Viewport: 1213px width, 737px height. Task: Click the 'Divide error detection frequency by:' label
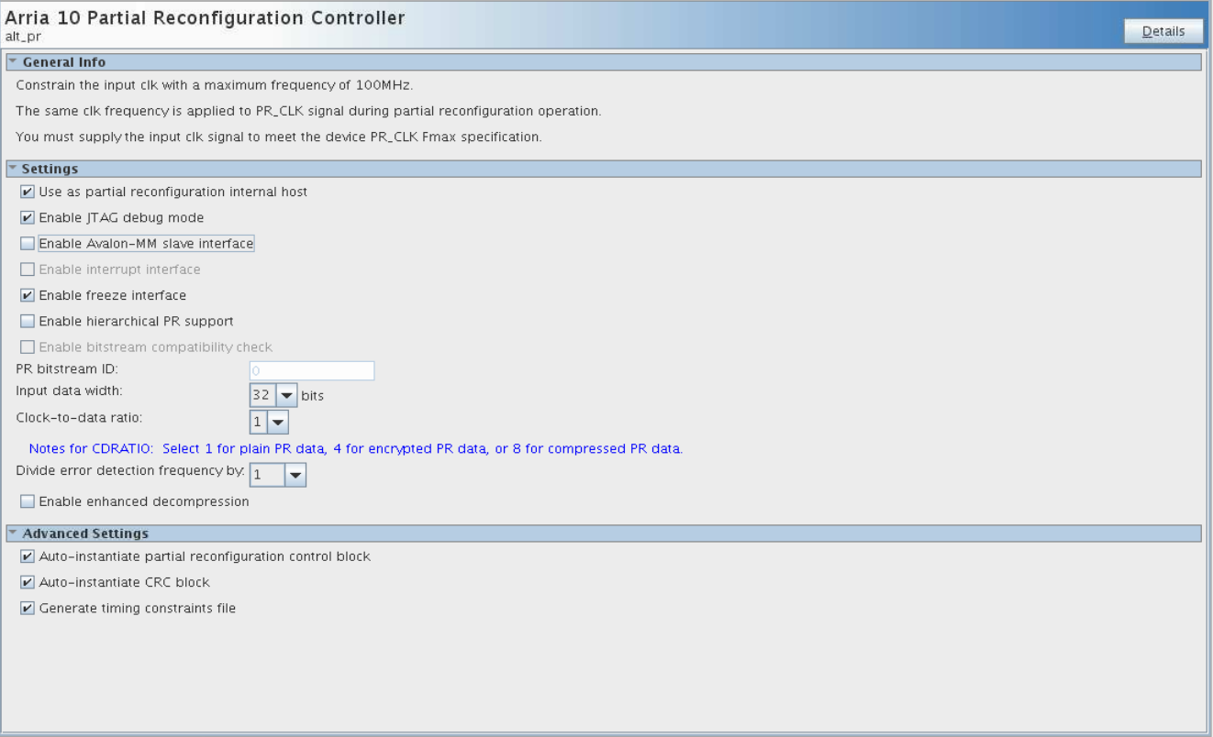click(x=131, y=471)
